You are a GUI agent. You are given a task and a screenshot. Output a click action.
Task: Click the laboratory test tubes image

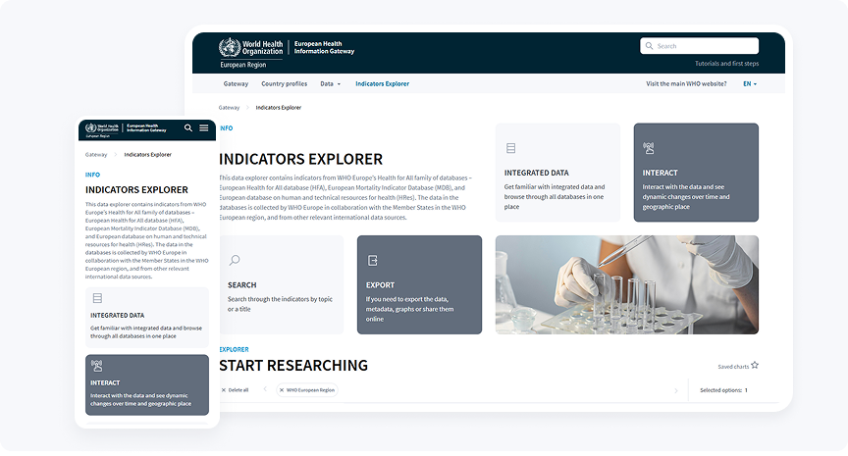(x=626, y=284)
